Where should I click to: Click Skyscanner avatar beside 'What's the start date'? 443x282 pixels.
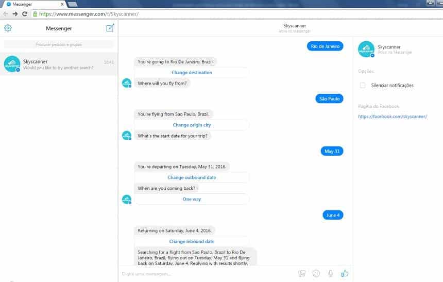tap(127, 136)
